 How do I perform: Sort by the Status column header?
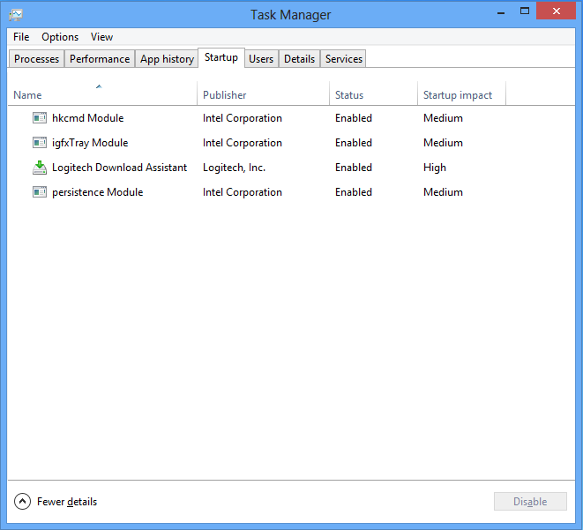(374, 93)
